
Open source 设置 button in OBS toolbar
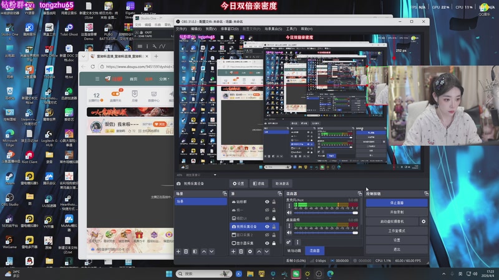coord(238,184)
